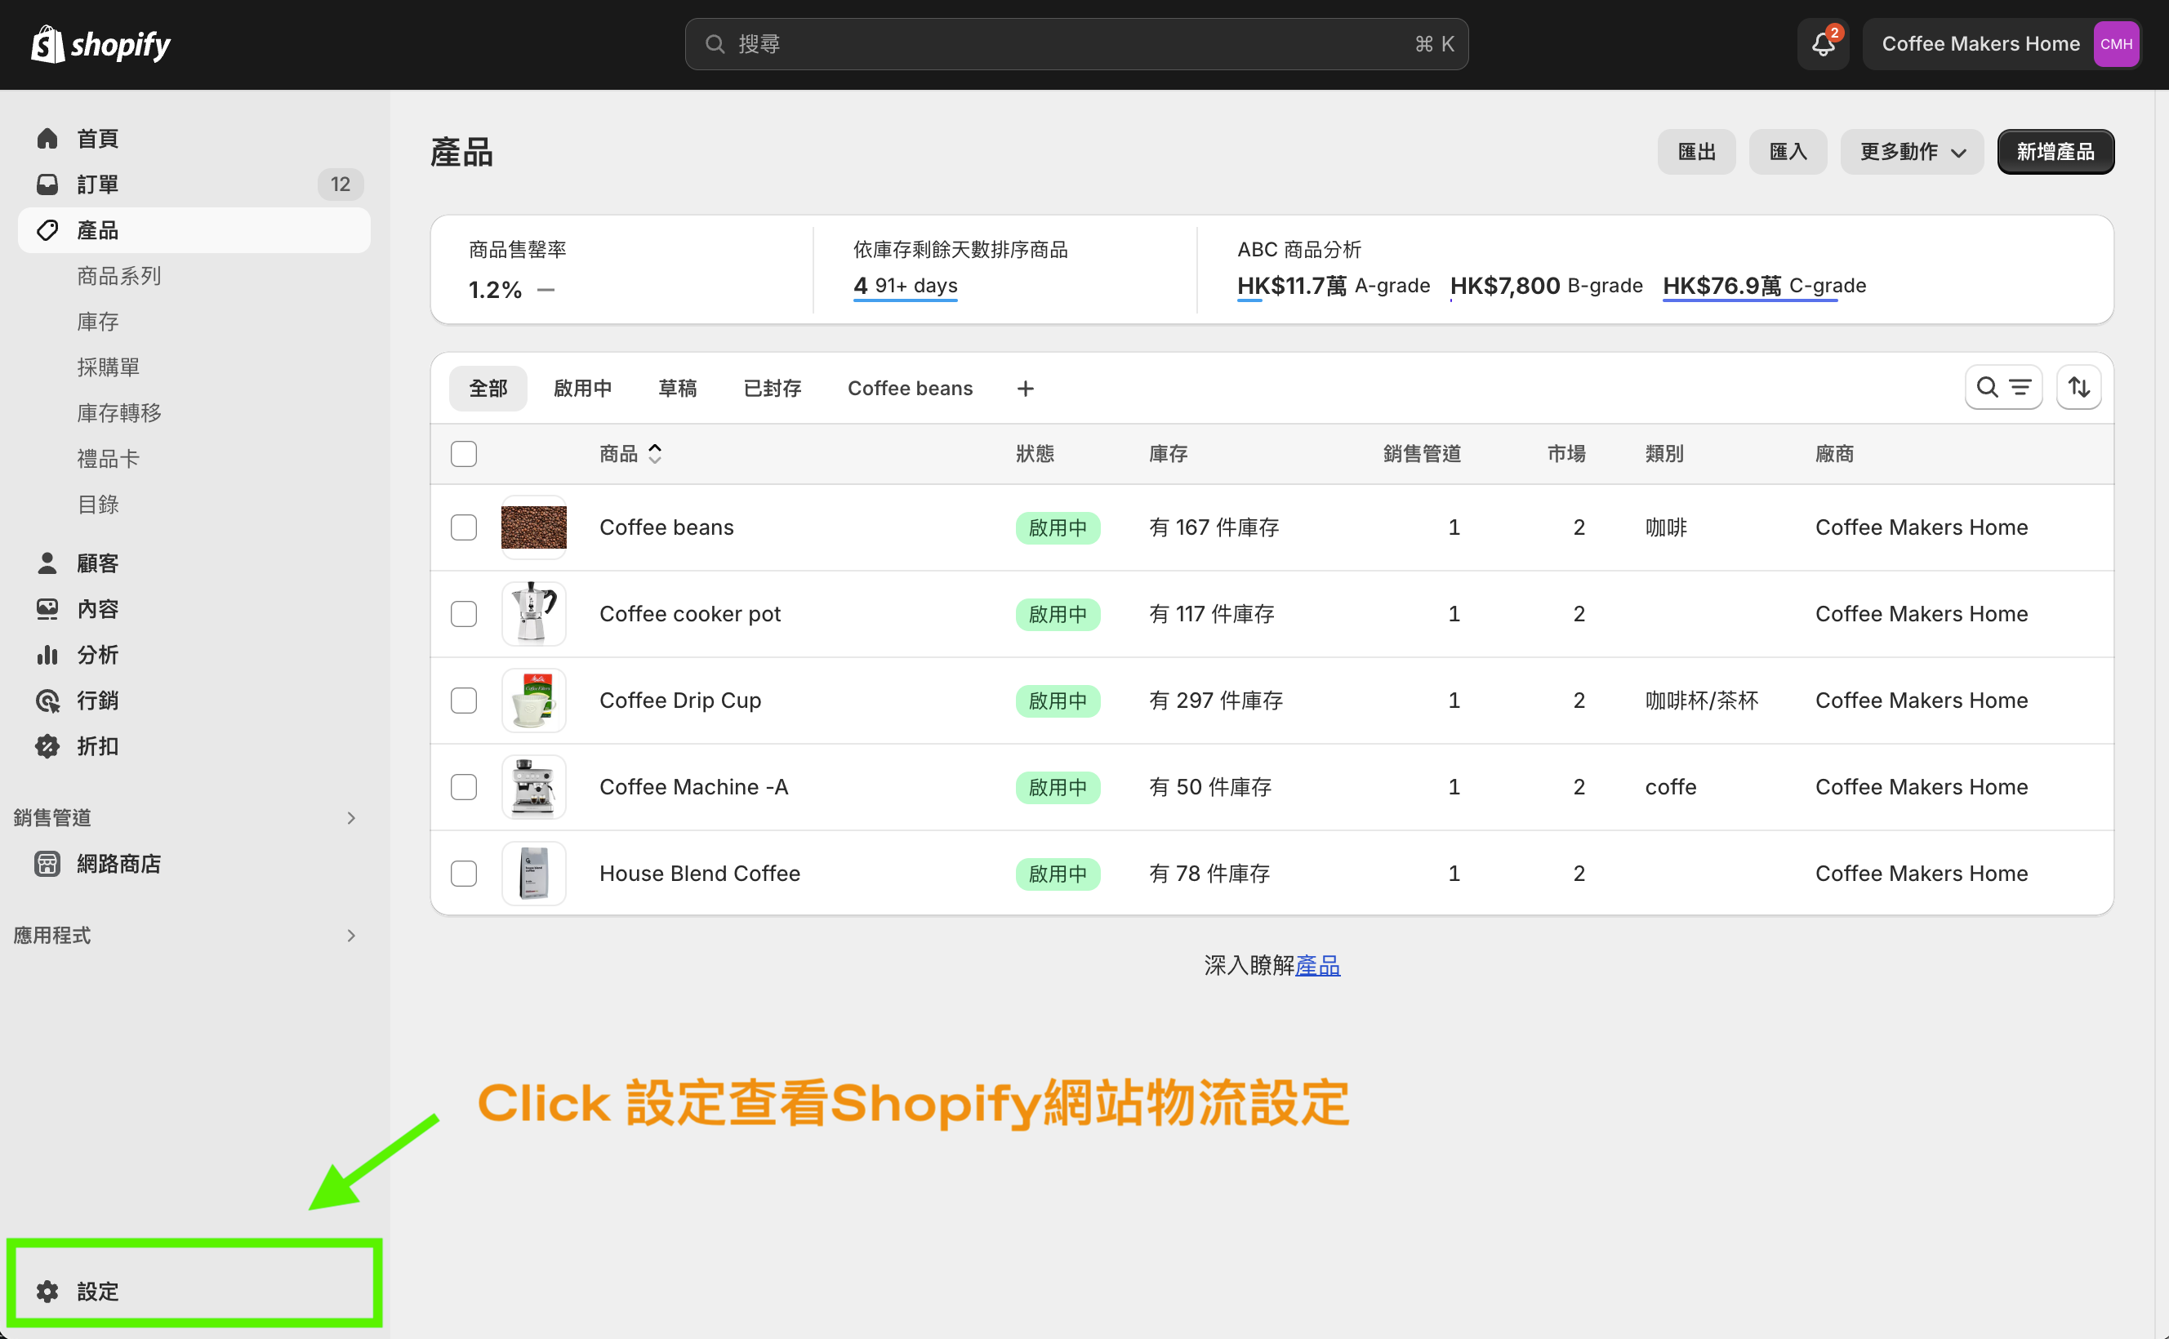Open the HK$76.9萬 C-grade link
2169x1339 pixels.
[x=1764, y=286]
